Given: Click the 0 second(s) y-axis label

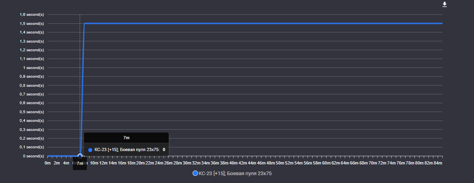Looking at the screenshot, I should pyautogui.click(x=32, y=156).
